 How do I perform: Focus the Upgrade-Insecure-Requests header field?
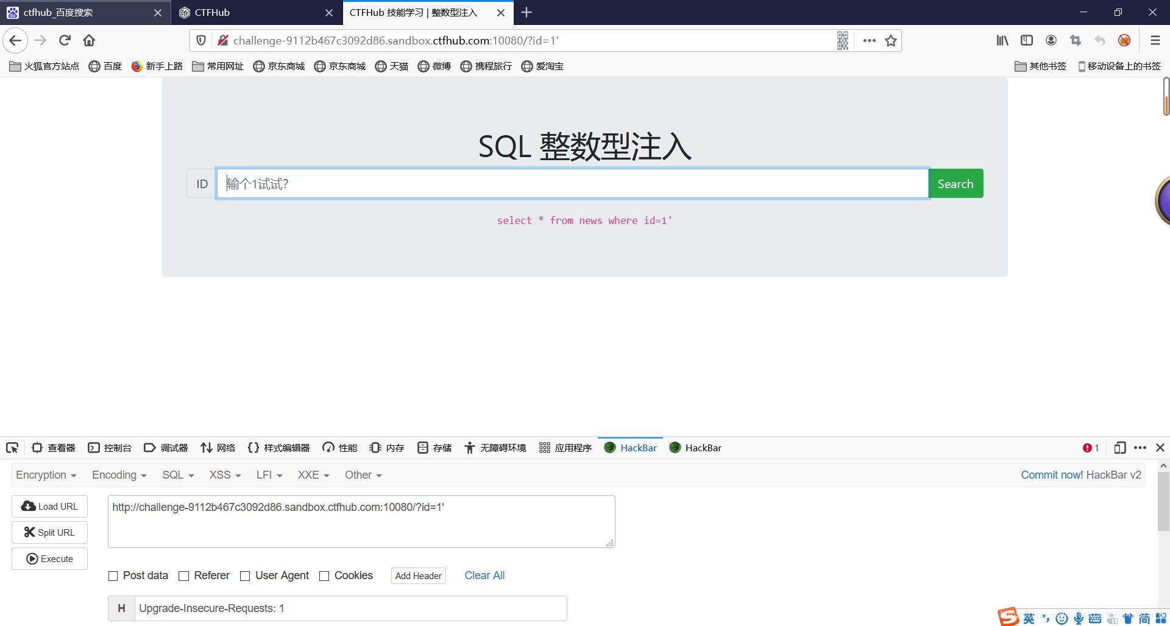350,608
